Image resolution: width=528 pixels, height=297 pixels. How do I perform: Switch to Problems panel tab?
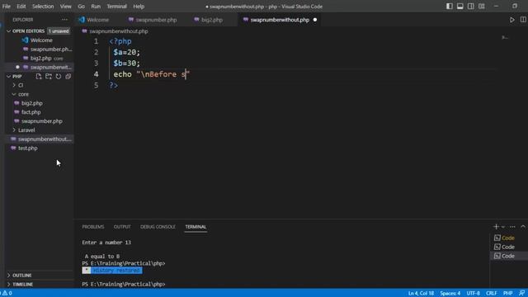[93, 227]
